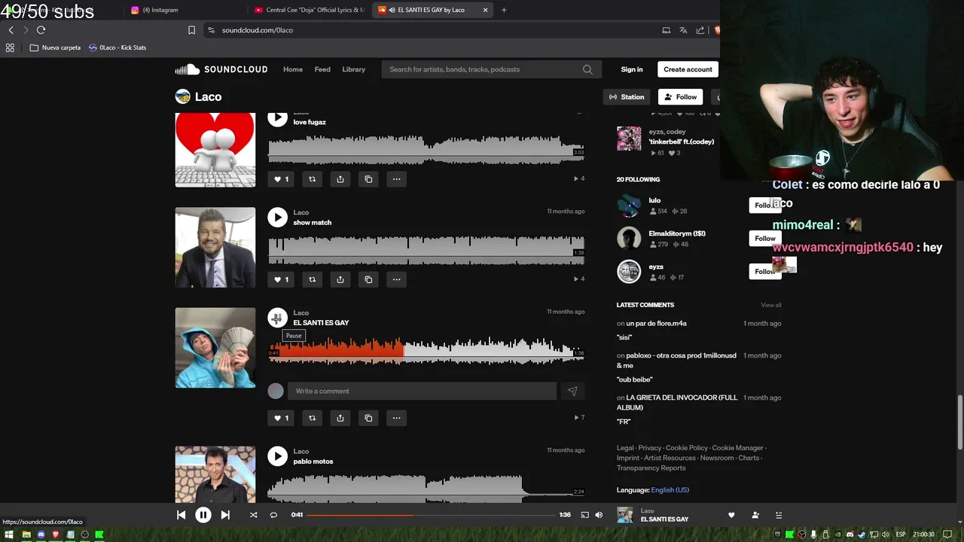
Task: Open the volume control speaker icon
Action: [x=599, y=515]
